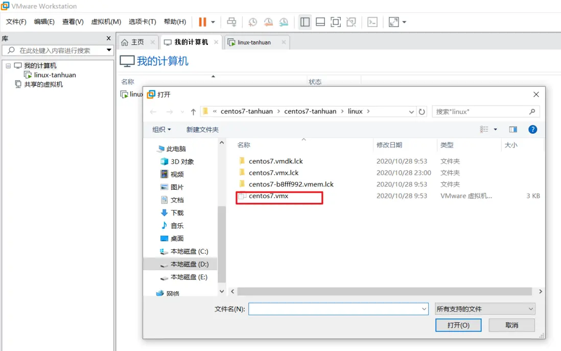
Task: Open the snapshot manager icon
Action: (284, 22)
